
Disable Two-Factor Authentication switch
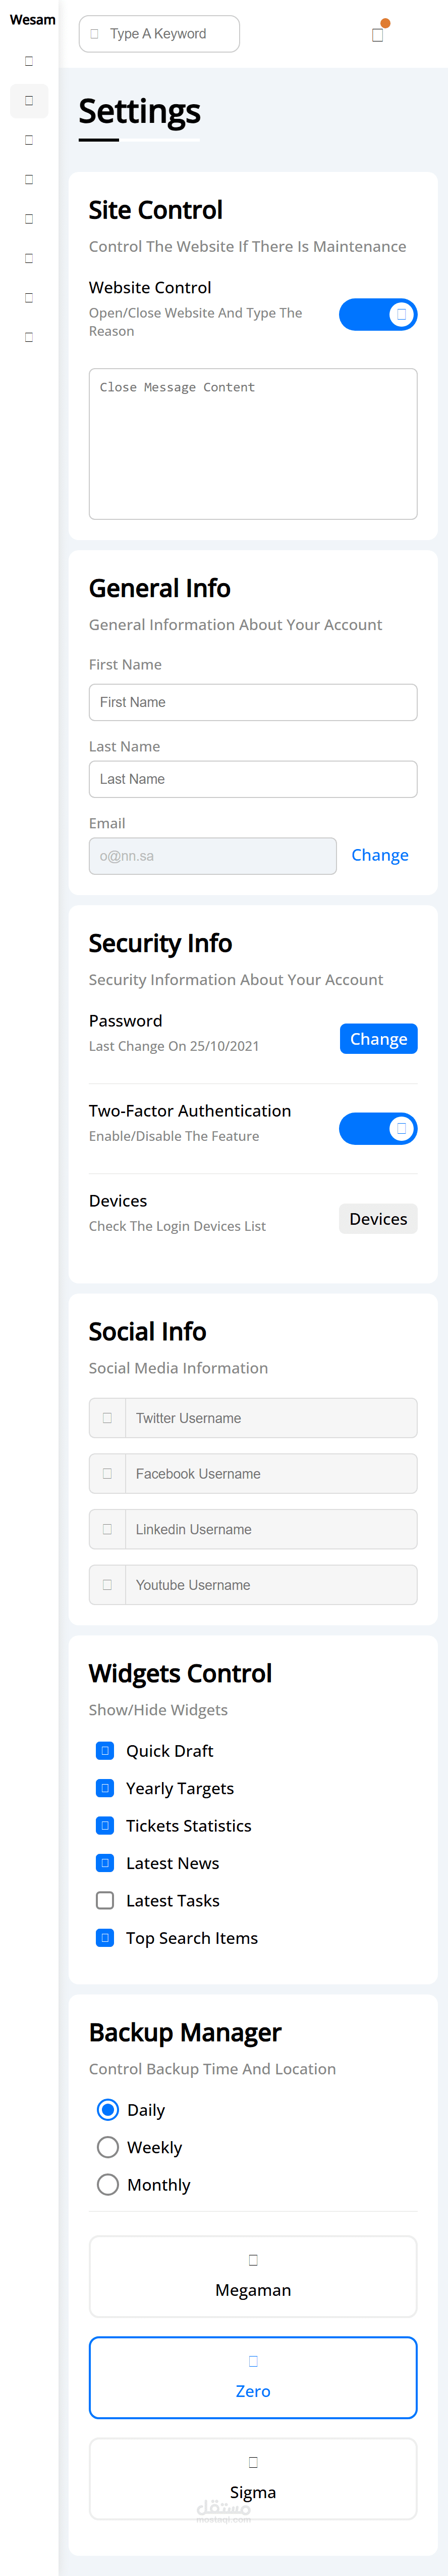[x=377, y=1129]
